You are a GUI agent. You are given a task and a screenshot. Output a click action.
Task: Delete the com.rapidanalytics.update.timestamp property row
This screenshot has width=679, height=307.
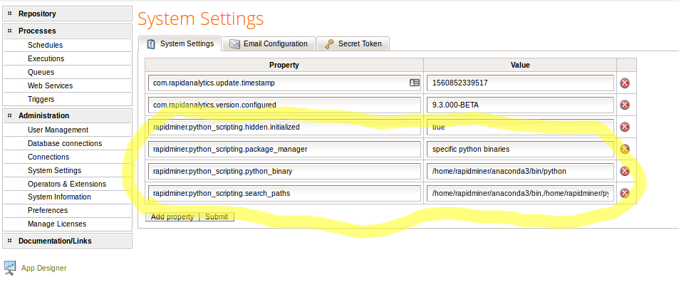pos(625,83)
